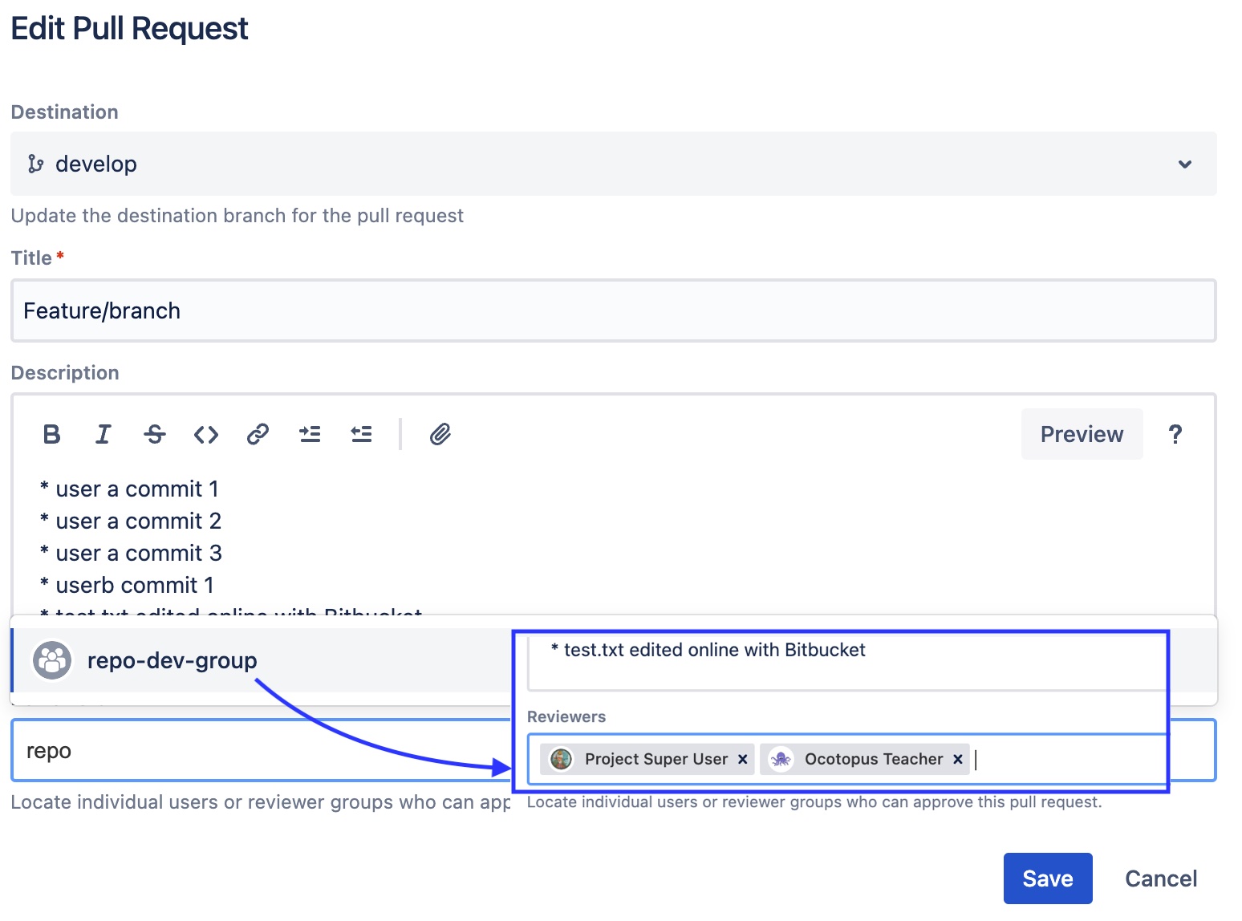This screenshot has height=921, width=1242.
Task: Select repo-dev-group from the reviewer suggestions
Action: (171, 660)
